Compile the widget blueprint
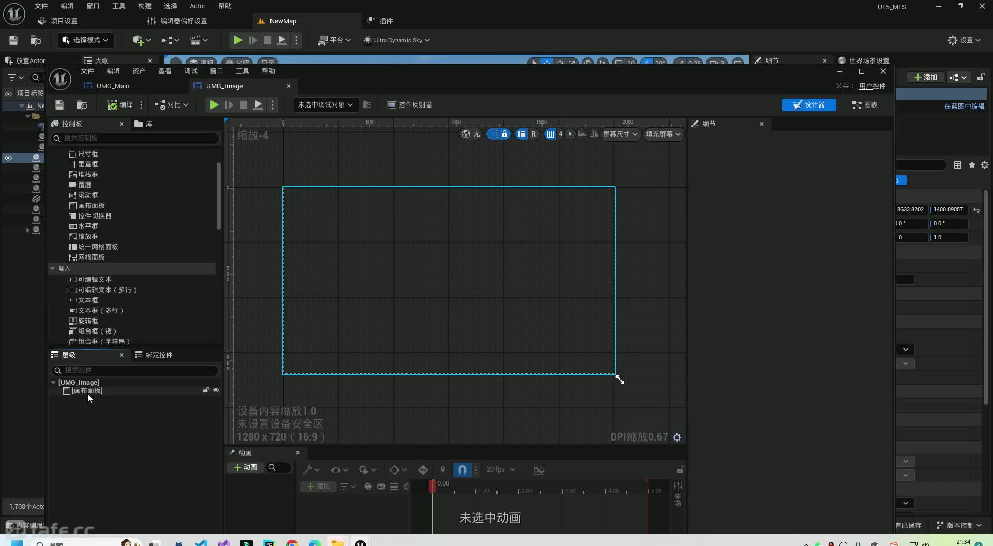The height and width of the screenshot is (546, 993). tap(120, 105)
